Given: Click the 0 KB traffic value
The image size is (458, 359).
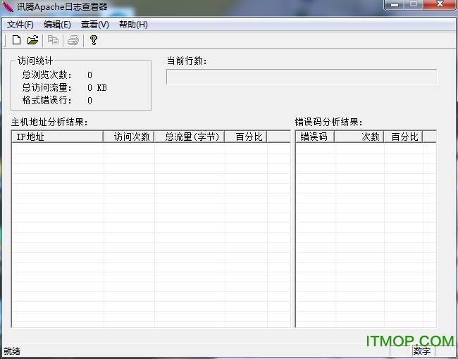Looking at the screenshot, I should 97,87.
